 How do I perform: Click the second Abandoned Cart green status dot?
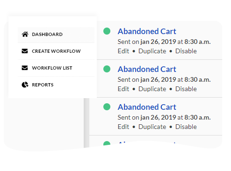pyautogui.click(x=107, y=69)
